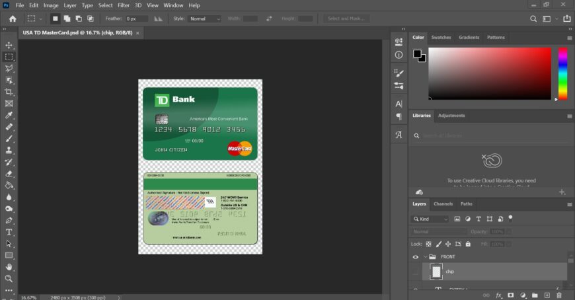Select the Pen tool

point(9,221)
